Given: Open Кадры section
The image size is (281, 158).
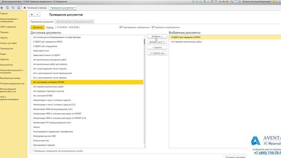Looking at the screenshot, I should pyautogui.click(x=3, y=54).
